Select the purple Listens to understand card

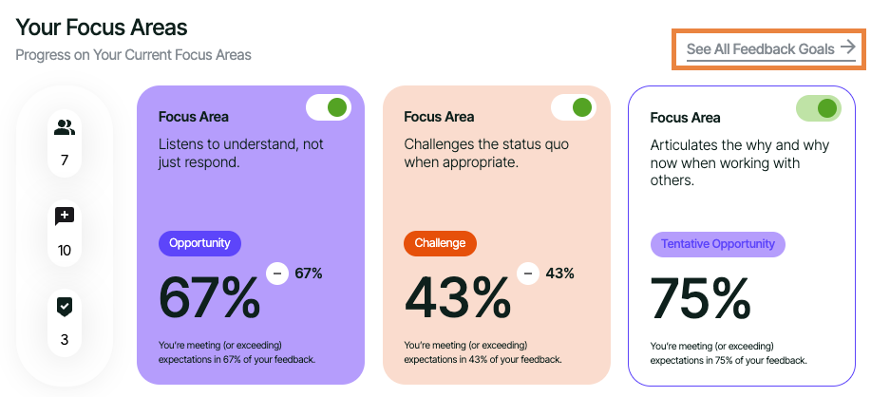coord(250,190)
